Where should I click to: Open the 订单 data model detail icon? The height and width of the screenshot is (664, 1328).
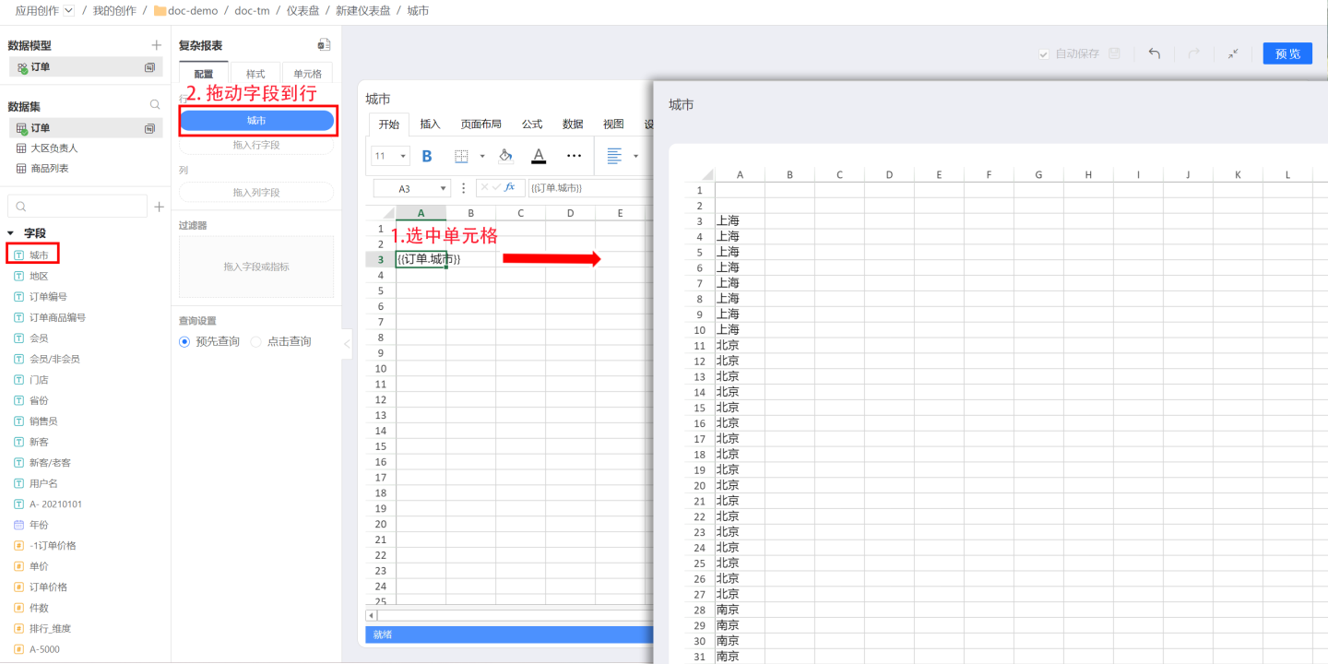coord(149,67)
